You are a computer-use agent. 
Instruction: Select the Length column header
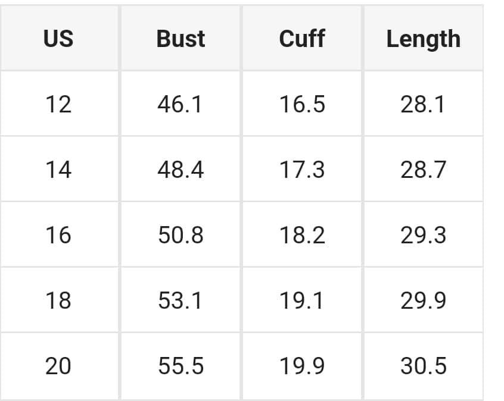pyautogui.click(x=423, y=39)
